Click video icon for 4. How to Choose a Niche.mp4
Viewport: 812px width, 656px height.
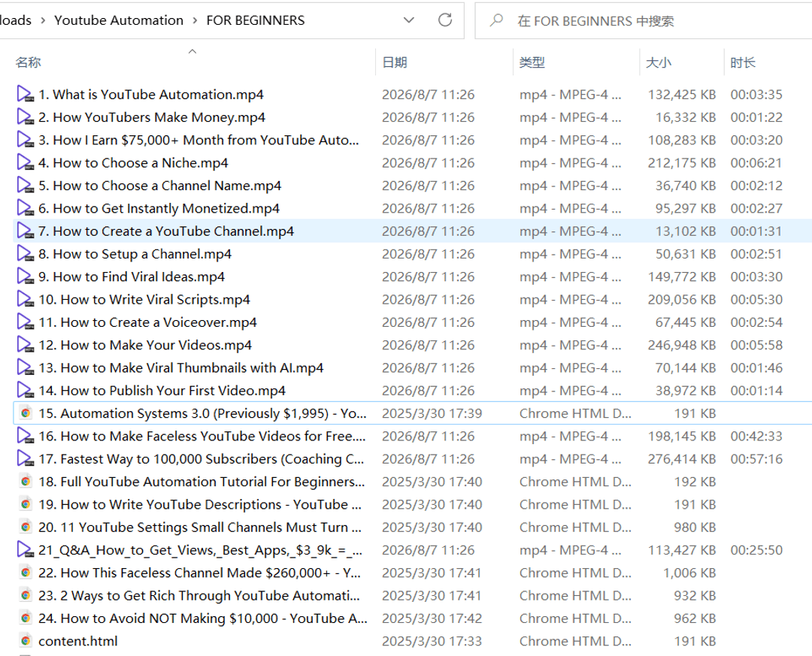coord(25,162)
